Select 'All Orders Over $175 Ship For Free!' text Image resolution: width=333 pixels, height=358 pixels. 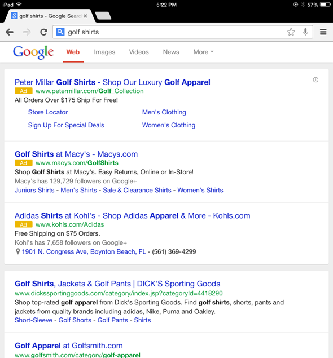[66, 100]
